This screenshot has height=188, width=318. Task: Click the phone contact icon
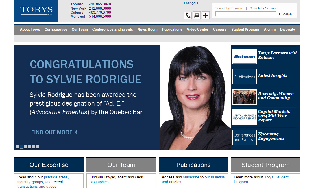click(188, 15)
